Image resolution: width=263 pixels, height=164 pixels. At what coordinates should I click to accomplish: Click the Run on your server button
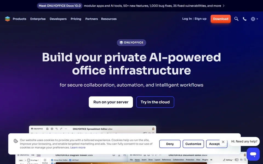[111, 102]
